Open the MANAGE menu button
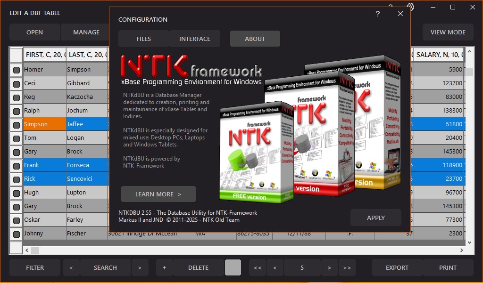This screenshot has height=283, width=483. click(86, 32)
